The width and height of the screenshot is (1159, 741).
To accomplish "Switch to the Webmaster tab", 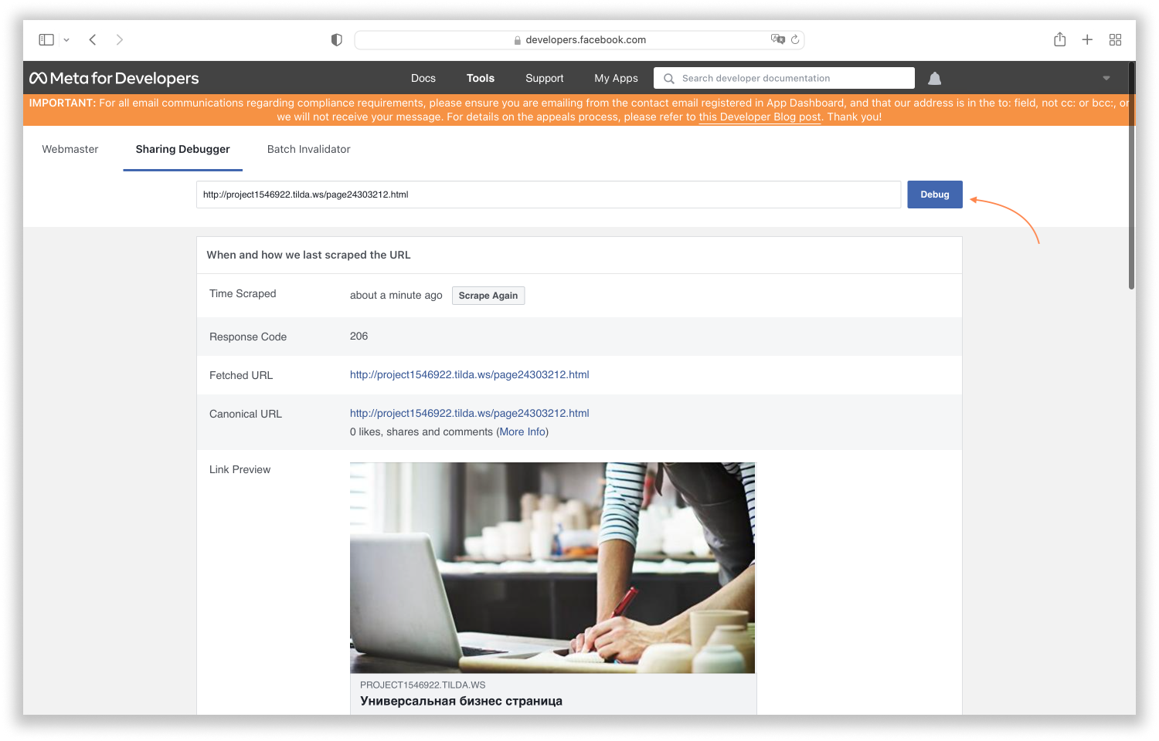I will [70, 149].
